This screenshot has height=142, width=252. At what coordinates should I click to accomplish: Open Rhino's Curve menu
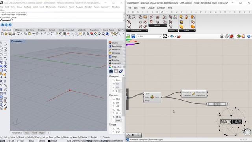tap(20, 7)
